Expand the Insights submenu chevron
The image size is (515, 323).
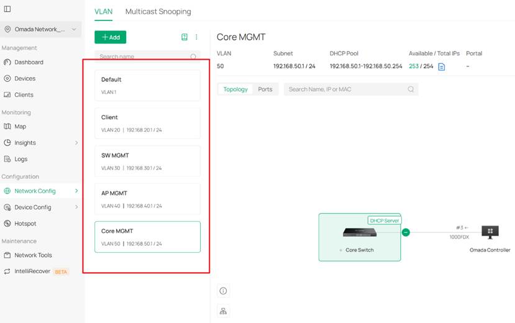(76, 143)
